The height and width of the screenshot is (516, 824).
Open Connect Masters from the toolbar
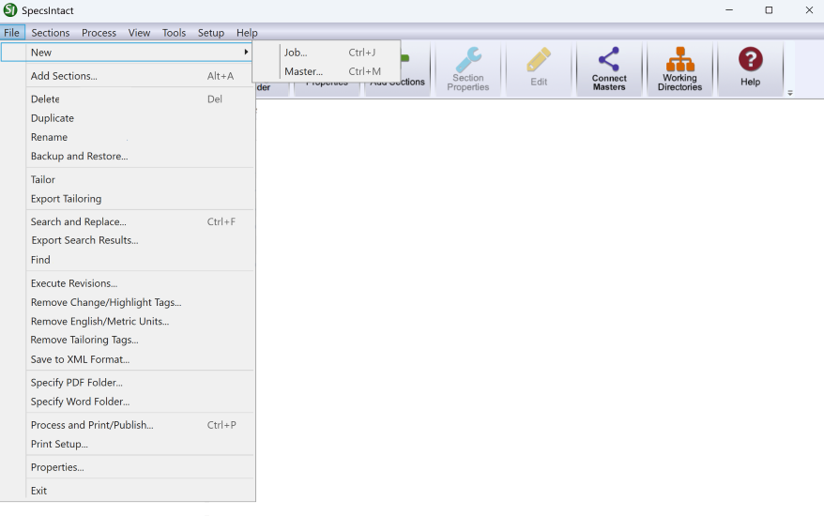[x=609, y=69]
